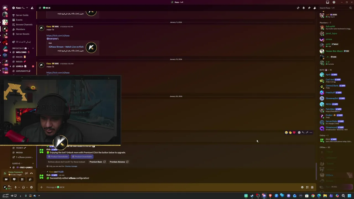The image size is (354, 199).
Task: Open Google Chrome from the taskbar
Action: (x=313, y=196)
